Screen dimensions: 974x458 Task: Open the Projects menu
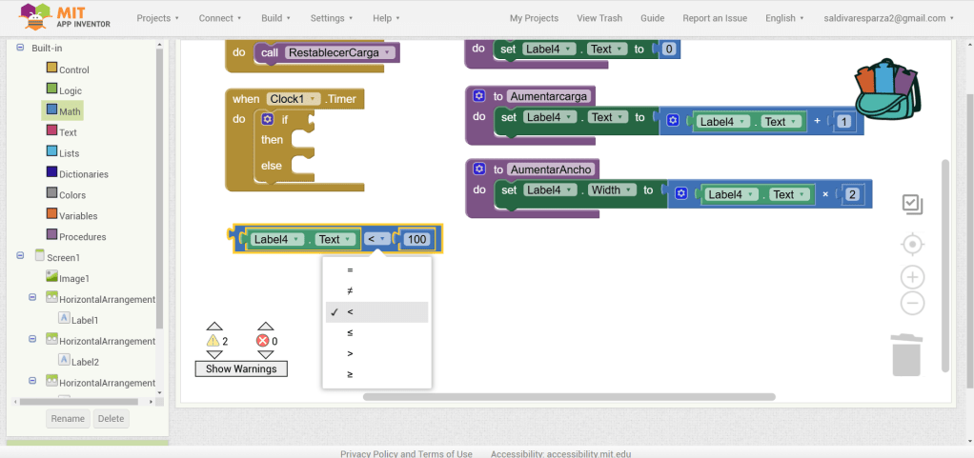click(158, 18)
